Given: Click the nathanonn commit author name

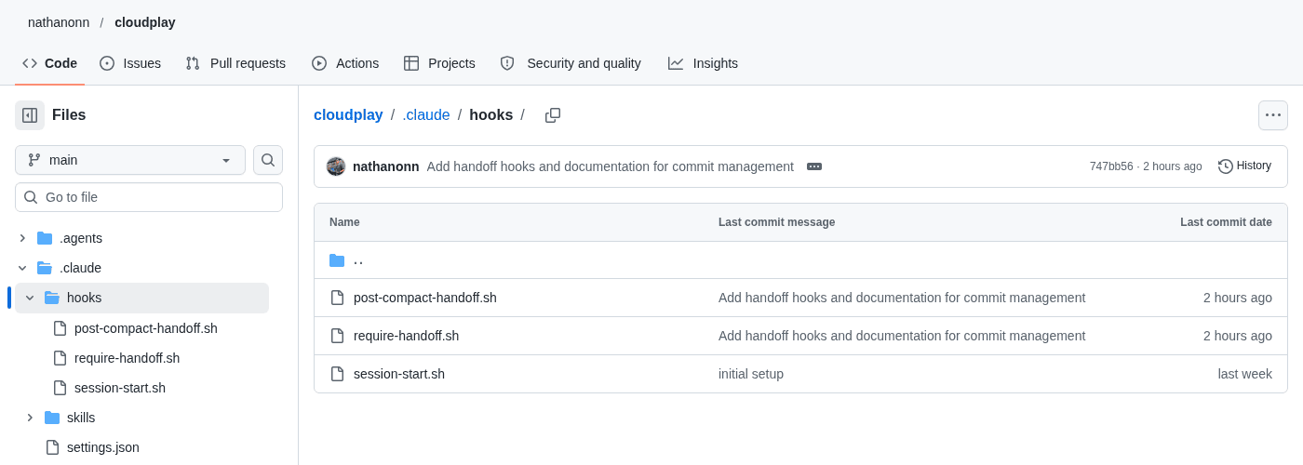Looking at the screenshot, I should [386, 166].
